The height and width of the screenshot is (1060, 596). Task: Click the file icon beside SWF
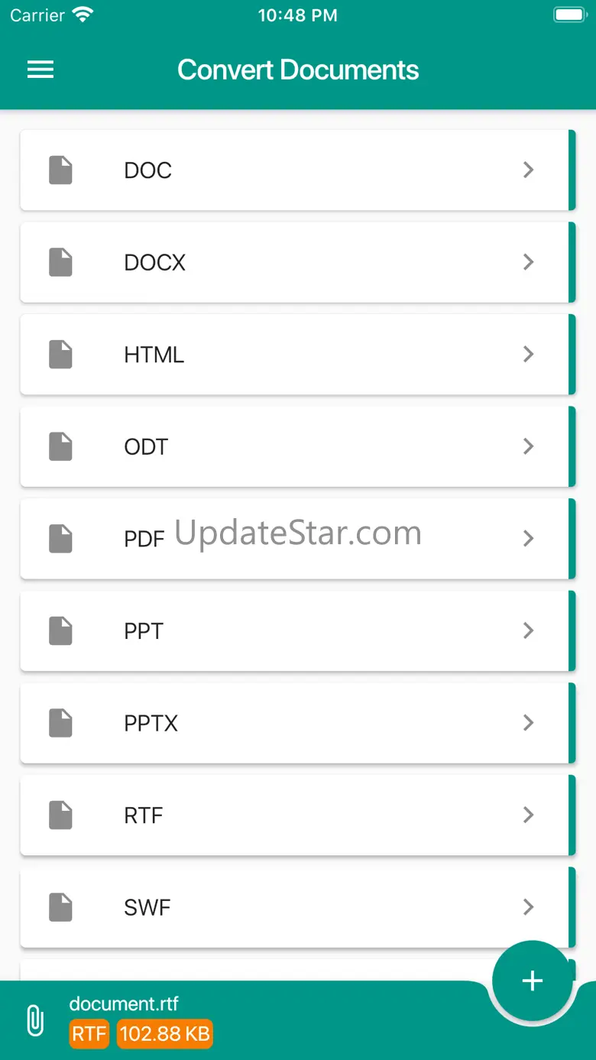click(x=60, y=907)
